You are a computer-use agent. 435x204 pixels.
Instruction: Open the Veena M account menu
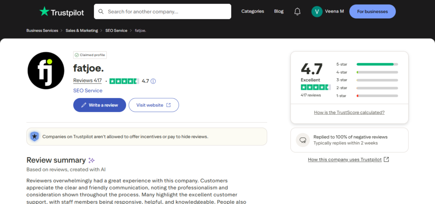coord(335,11)
